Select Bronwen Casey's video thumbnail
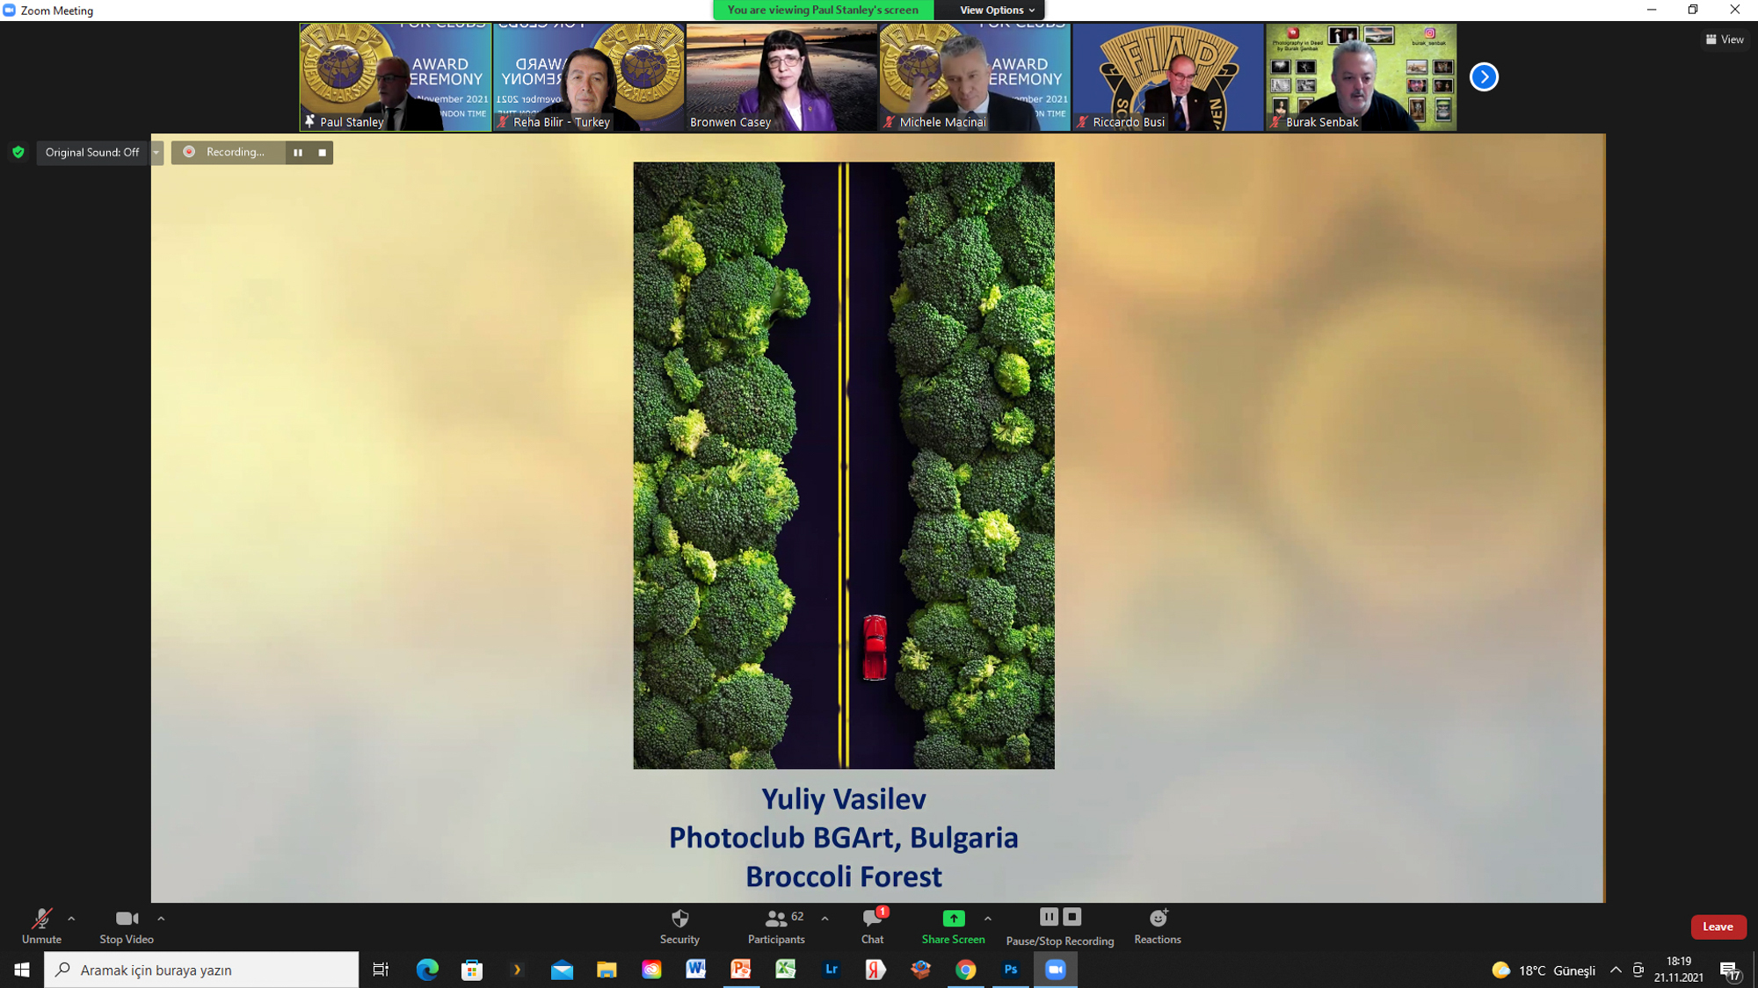 [781, 77]
